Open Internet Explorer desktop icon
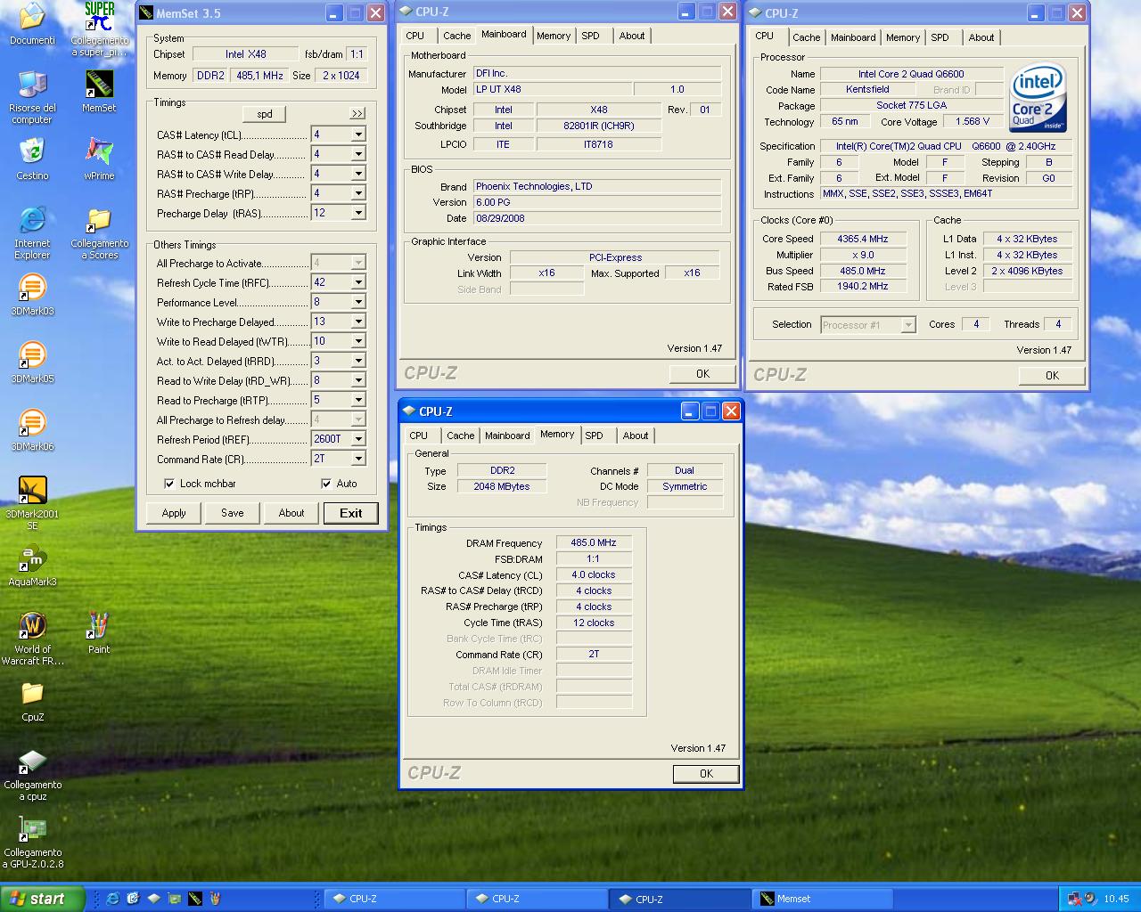This screenshot has width=1141, height=912. (x=32, y=232)
